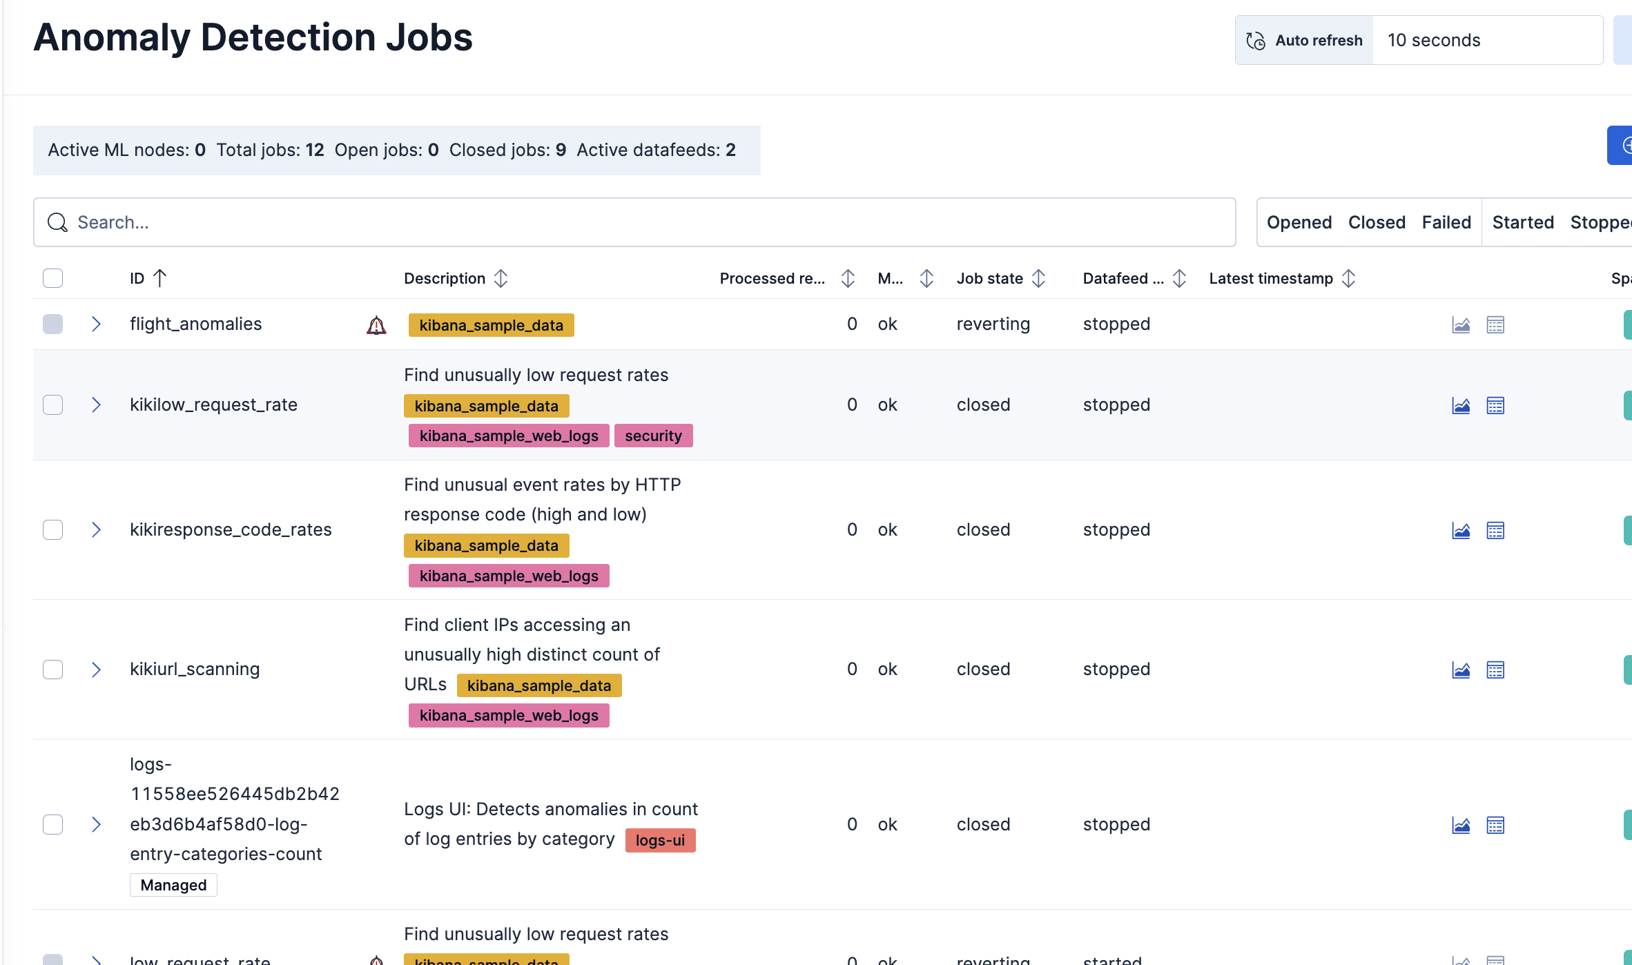Filter list to Started datafeeds
The image size is (1632, 965).
tap(1522, 222)
